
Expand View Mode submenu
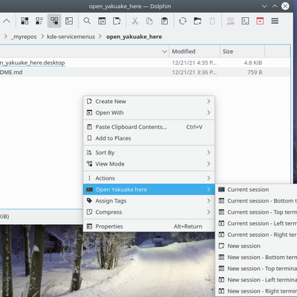click(148, 164)
